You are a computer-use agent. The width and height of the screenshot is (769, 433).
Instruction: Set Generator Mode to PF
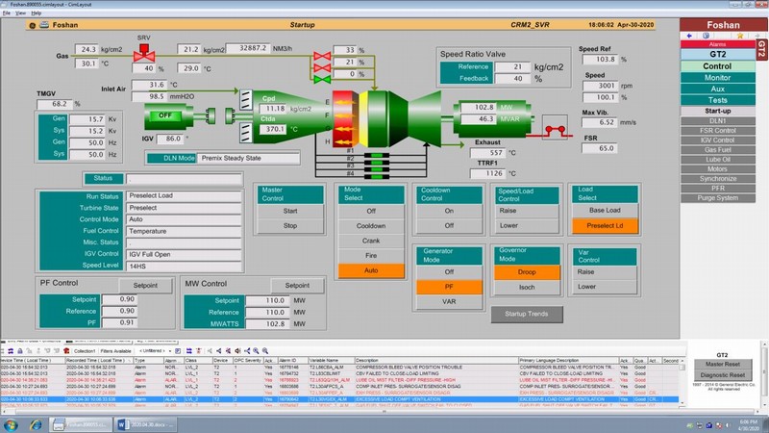pos(449,287)
